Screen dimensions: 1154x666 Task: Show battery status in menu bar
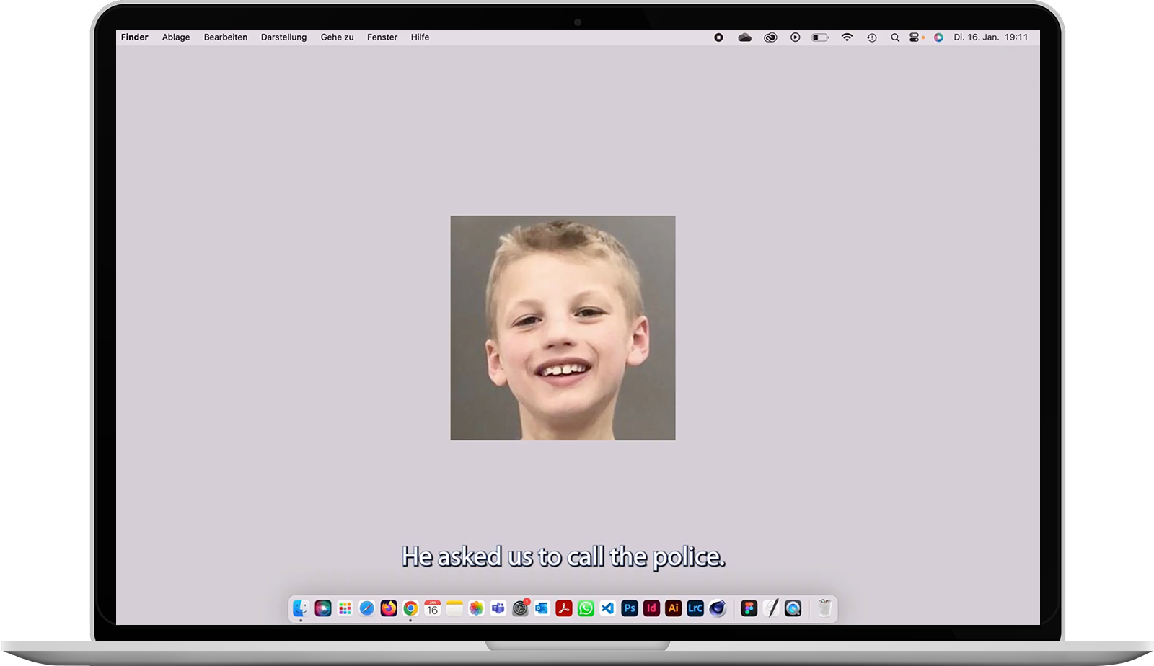[820, 37]
